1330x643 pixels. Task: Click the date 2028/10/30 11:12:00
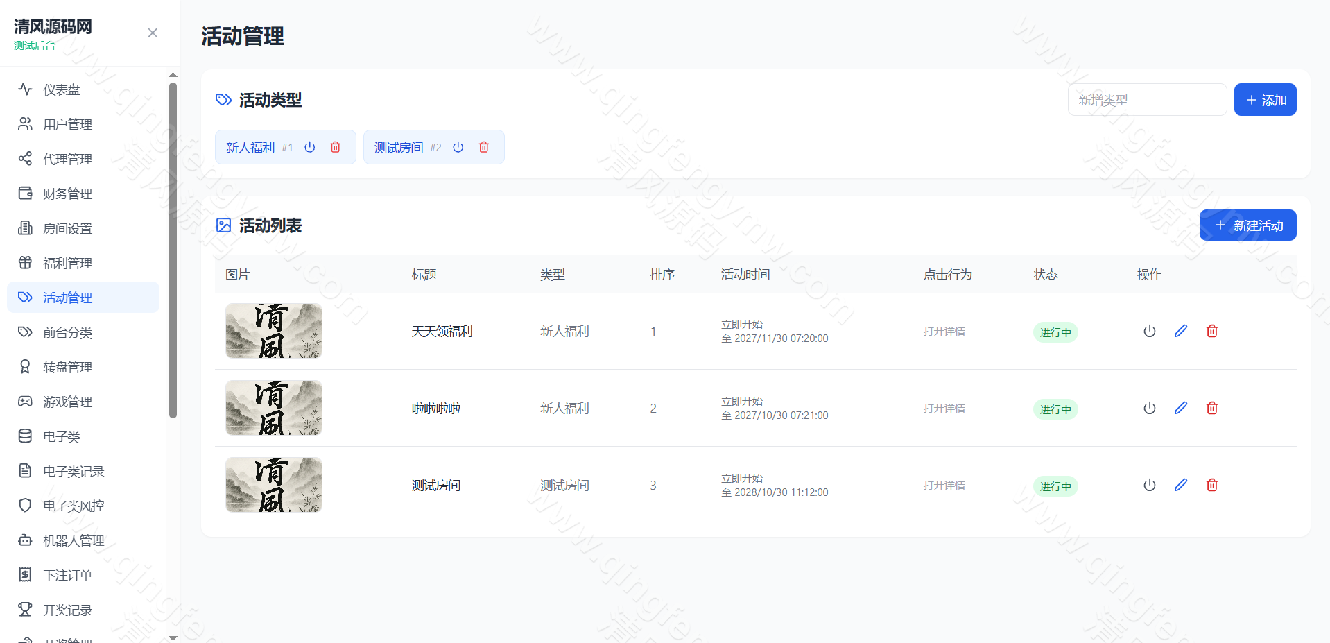pos(781,492)
